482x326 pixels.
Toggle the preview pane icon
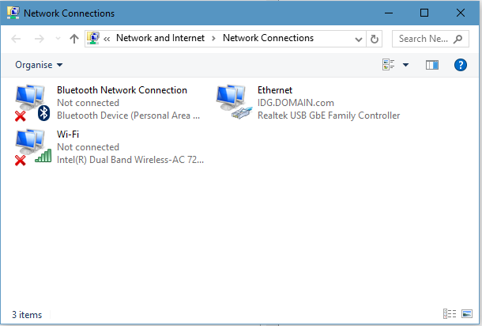(x=432, y=65)
